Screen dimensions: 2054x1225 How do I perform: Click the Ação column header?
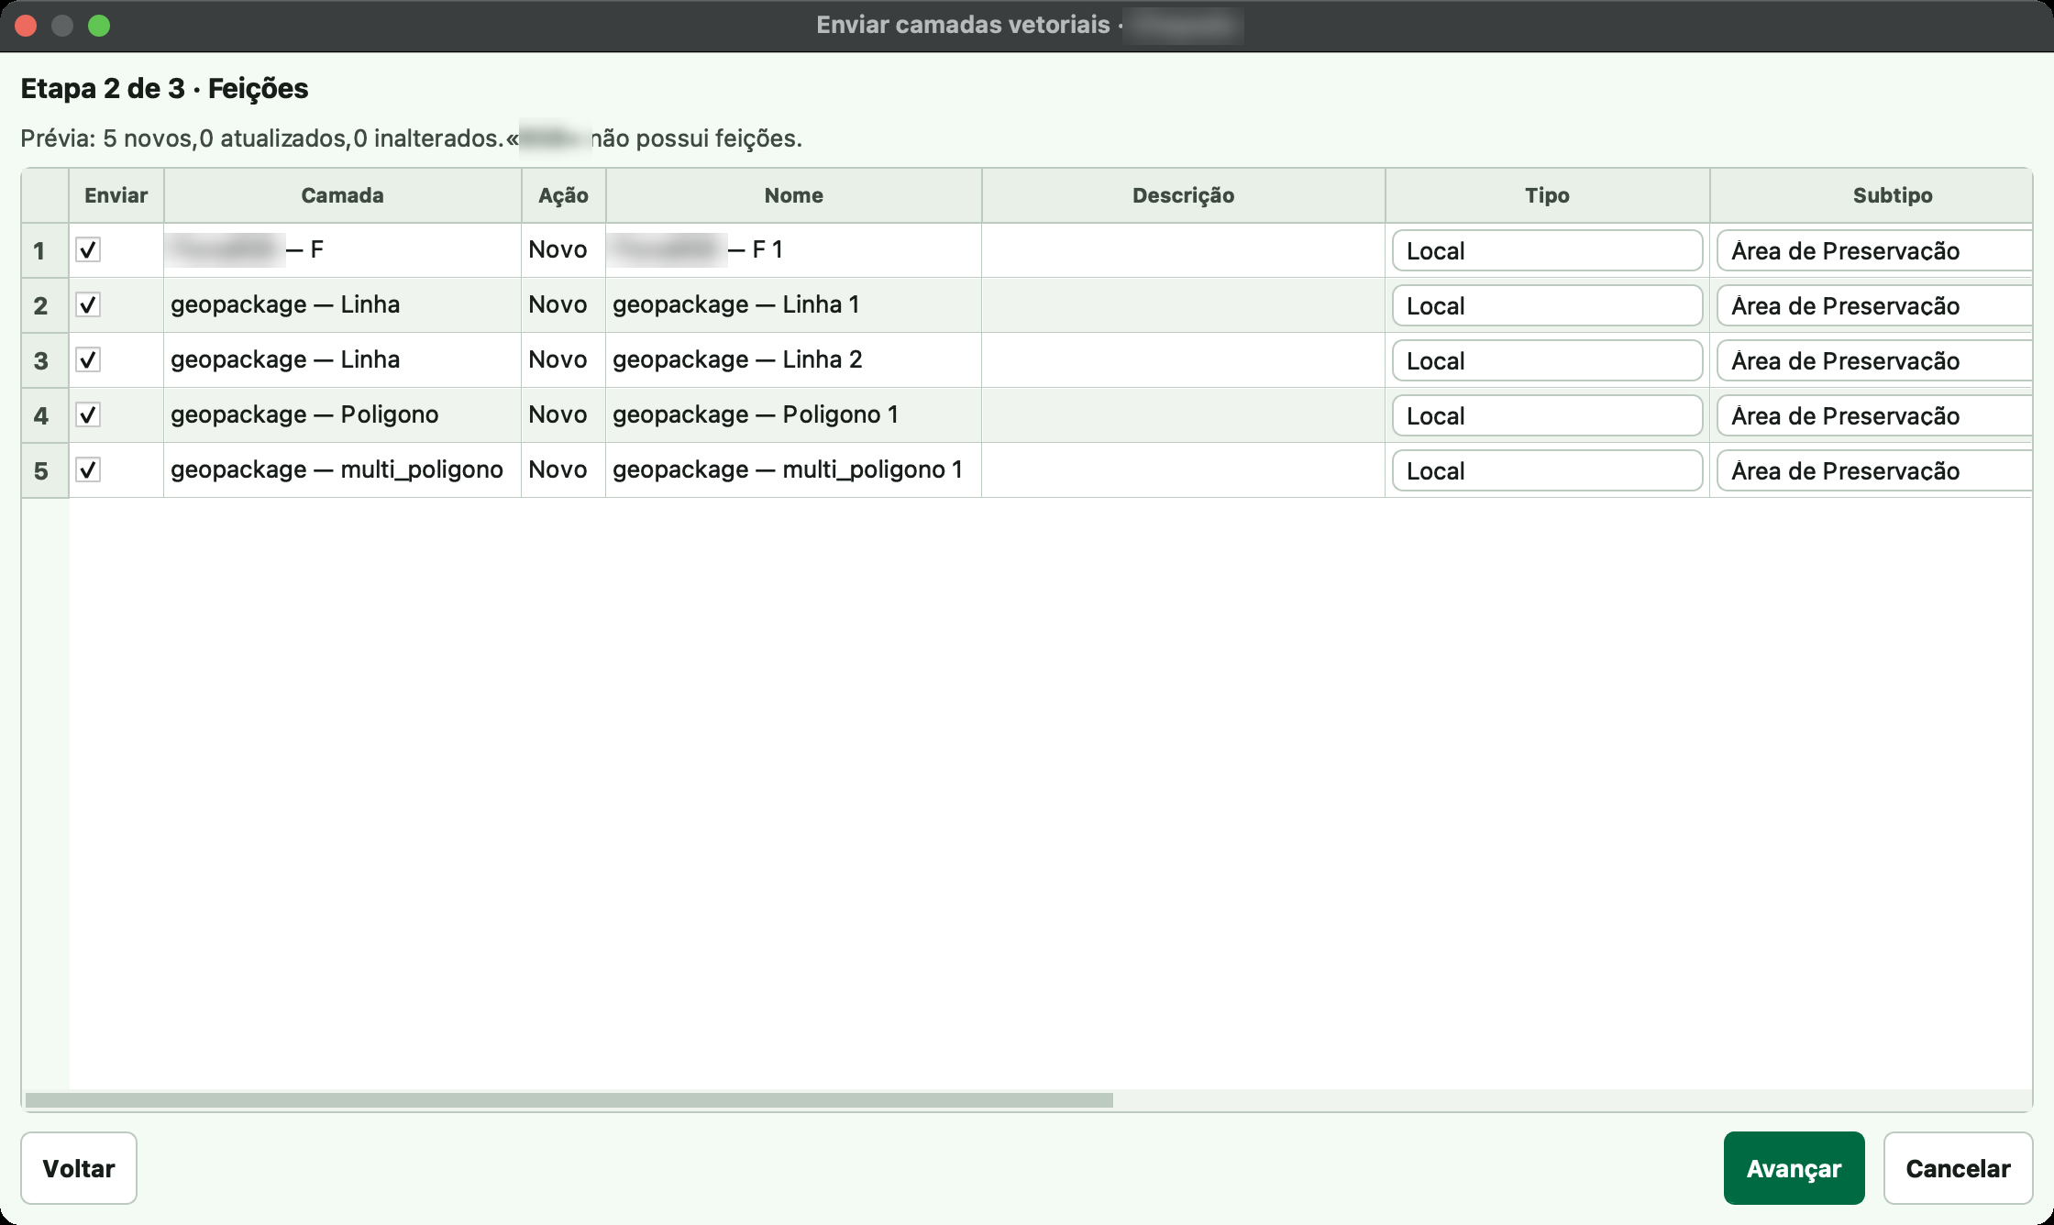564,195
